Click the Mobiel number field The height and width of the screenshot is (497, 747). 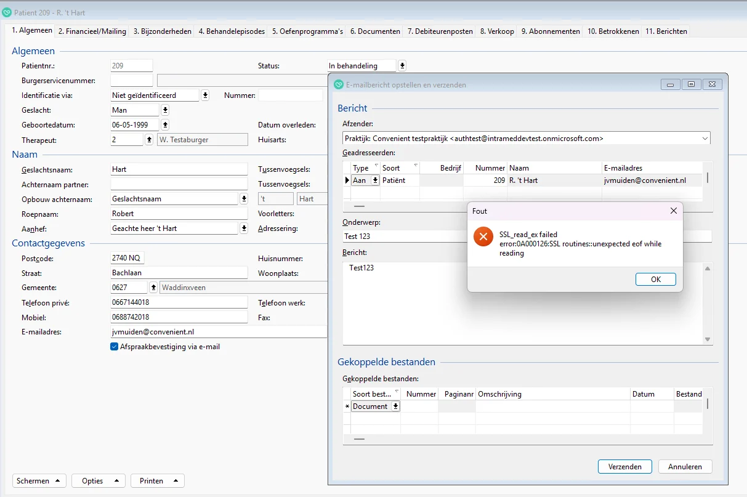click(179, 317)
